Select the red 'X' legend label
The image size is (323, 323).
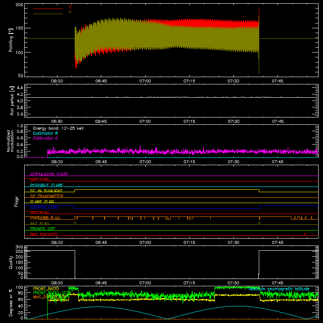(70, 7)
